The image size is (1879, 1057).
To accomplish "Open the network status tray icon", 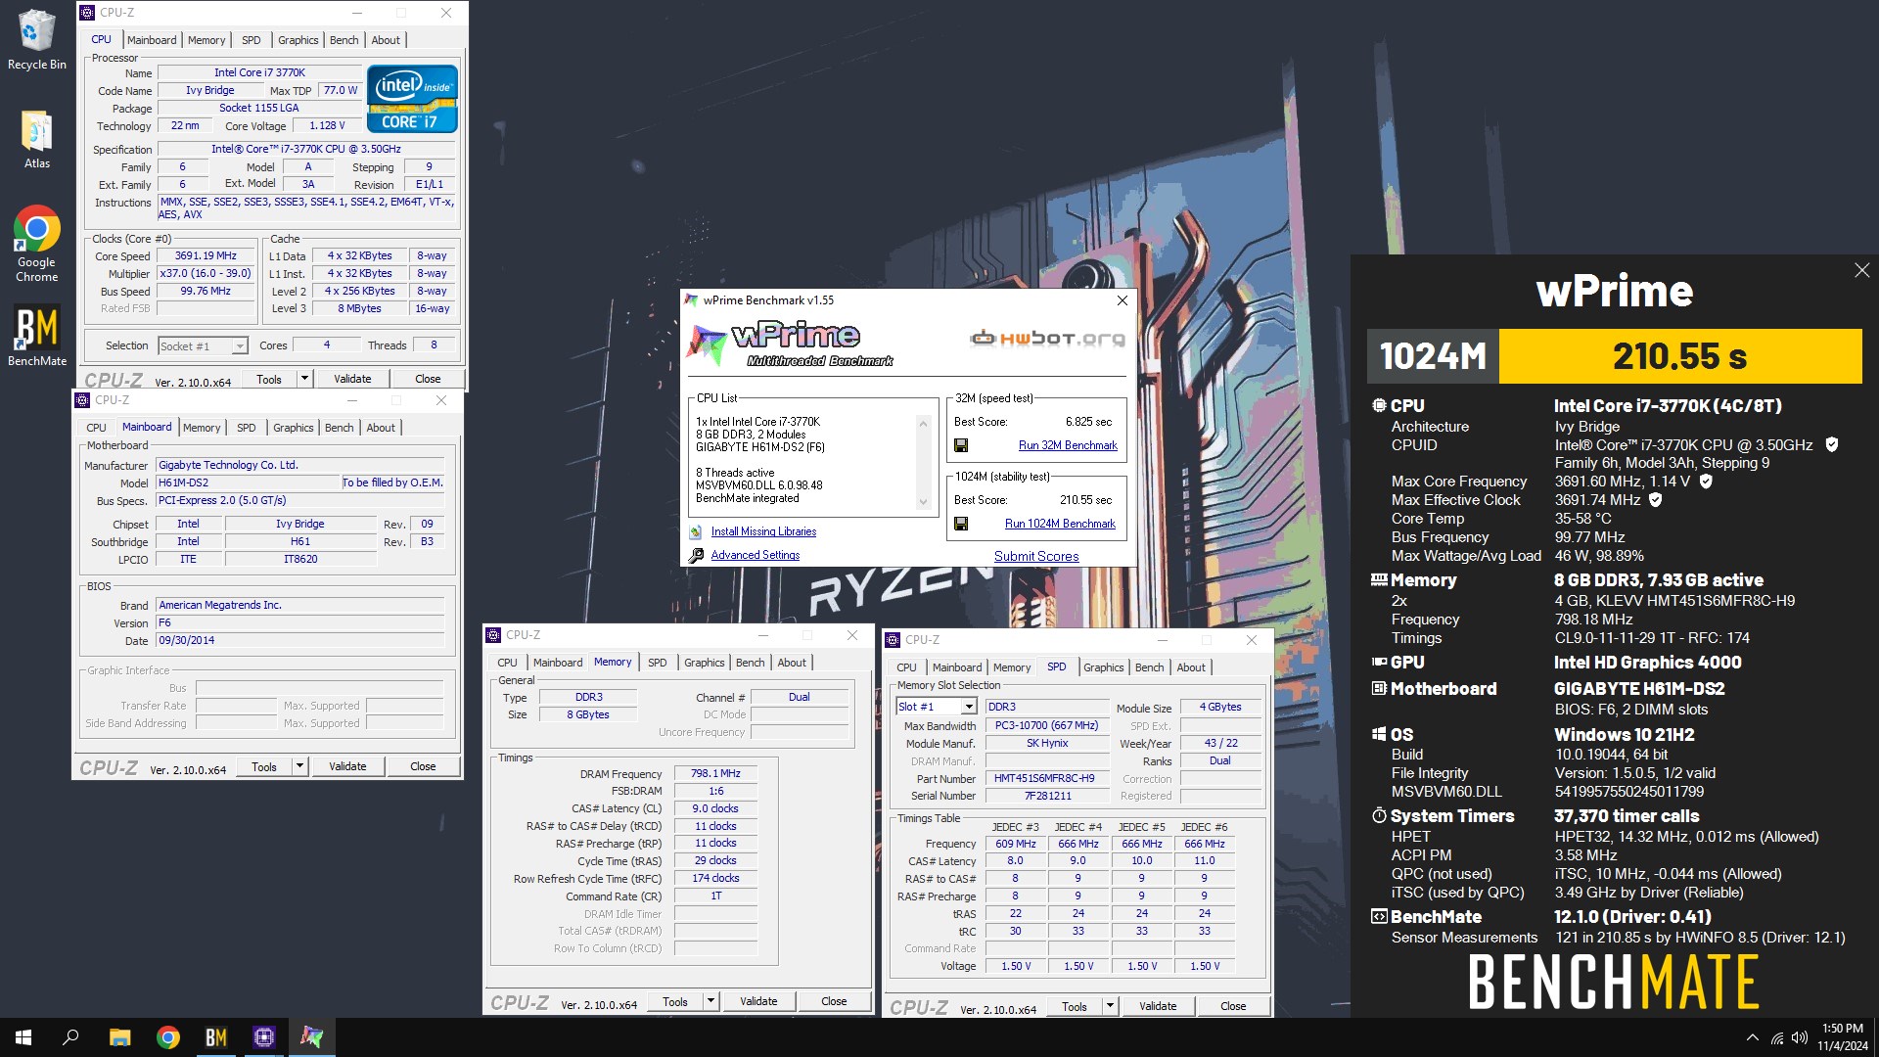I will [x=1777, y=1038].
